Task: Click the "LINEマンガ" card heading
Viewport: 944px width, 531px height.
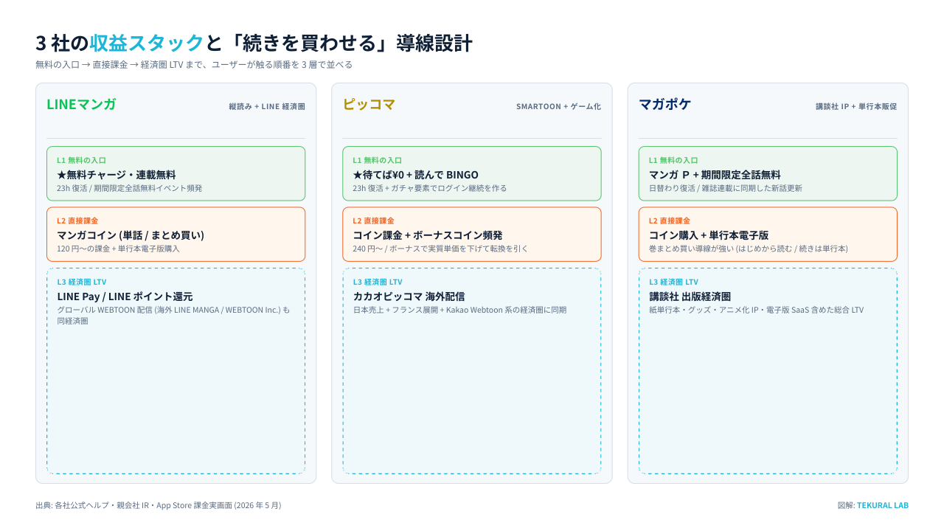Action: click(x=81, y=104)
